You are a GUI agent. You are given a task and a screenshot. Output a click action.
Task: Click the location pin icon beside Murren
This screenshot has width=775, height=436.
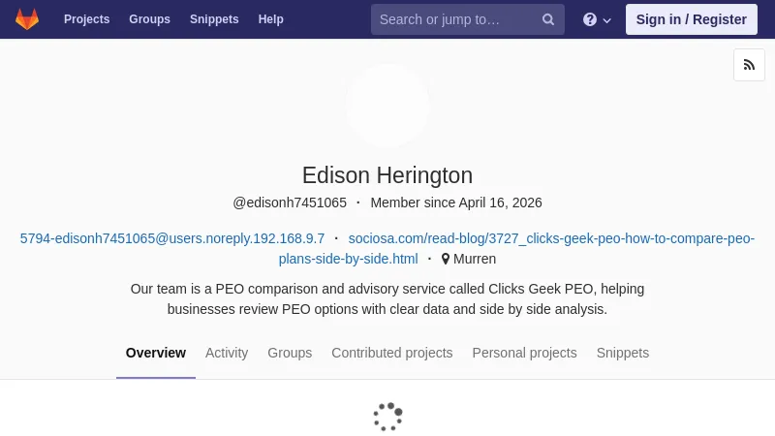point(446,260)
